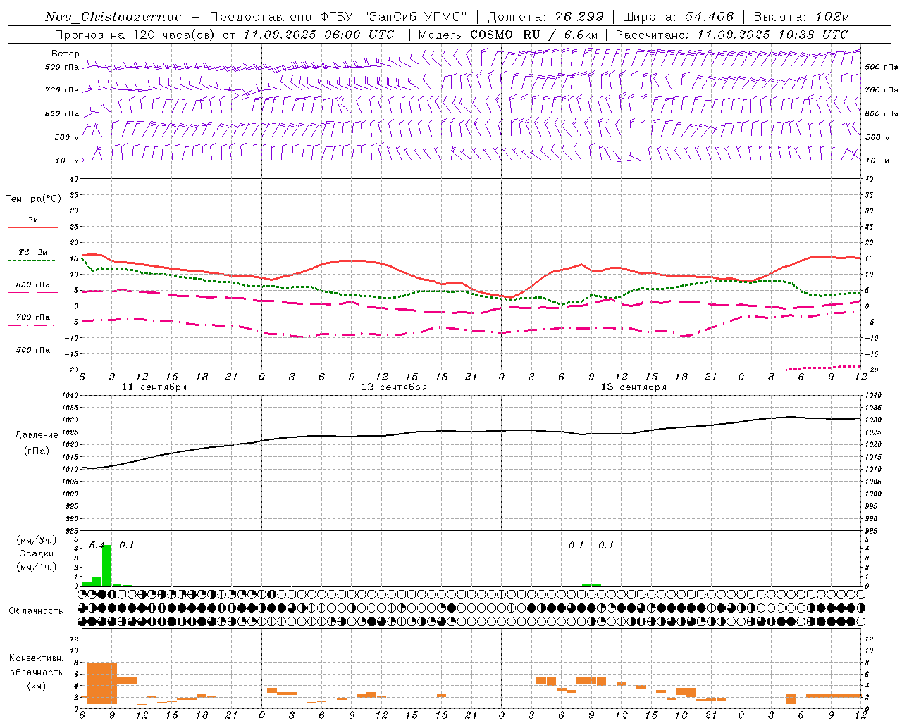This screenshot has height=721, width=902.
Task: Click the tallest orange convective cloud bar
Action: pos(102,683)
